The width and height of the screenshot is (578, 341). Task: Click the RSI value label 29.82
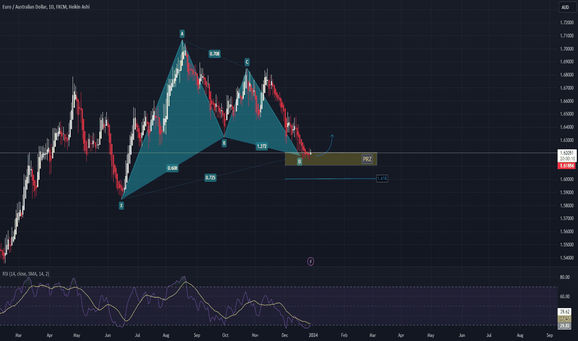click(564, 326)
